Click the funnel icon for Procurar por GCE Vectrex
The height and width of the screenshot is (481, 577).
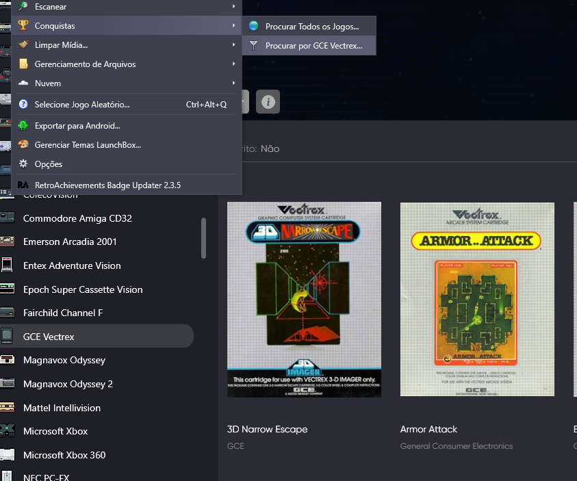(x=253, y=45)
